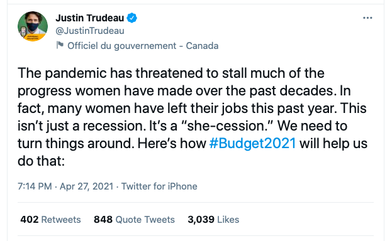392x241 pixels.
Task: Click the closing 'do that:' tweet line
Action: [x=42, y=161]
